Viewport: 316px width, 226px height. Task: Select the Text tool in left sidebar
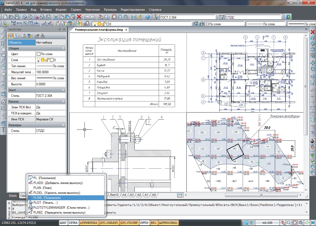(3, 129)
